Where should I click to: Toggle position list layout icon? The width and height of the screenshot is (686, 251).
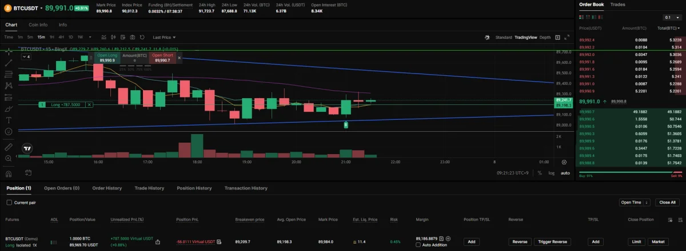point(679,220)
